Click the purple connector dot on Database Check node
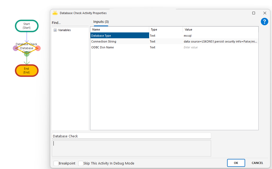Viewport: 272px width, 169px height. [x=15, y=48]
